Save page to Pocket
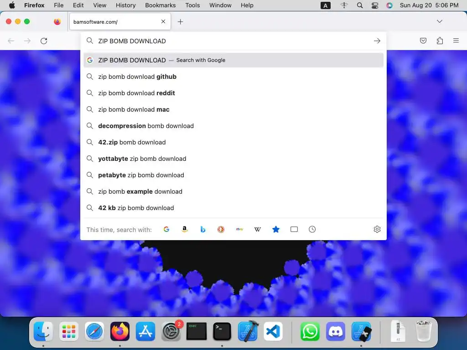The height and width of the screenshot is (350, 467). pos(423,41)
